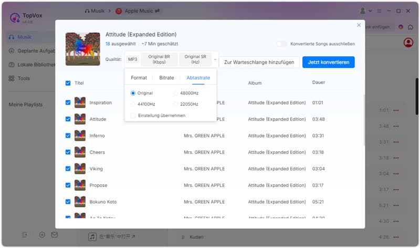The height and width of the screenshot is (248, 420).
Task: Switch to the Format tab
Action: click(x=139, y=78)
